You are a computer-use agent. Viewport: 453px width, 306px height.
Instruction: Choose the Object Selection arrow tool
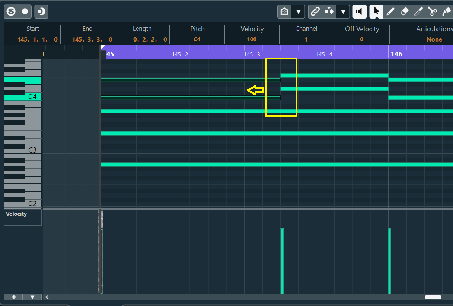[x=376, y=12]
